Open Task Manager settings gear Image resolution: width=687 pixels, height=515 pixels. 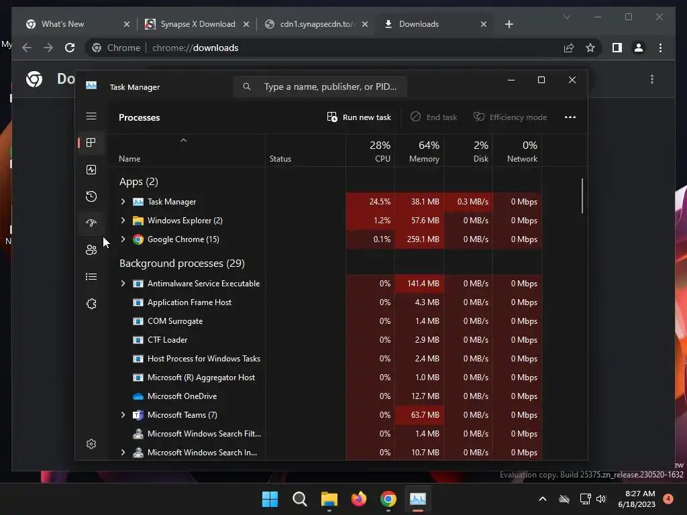pyautogui.click(x=91, y=444)
